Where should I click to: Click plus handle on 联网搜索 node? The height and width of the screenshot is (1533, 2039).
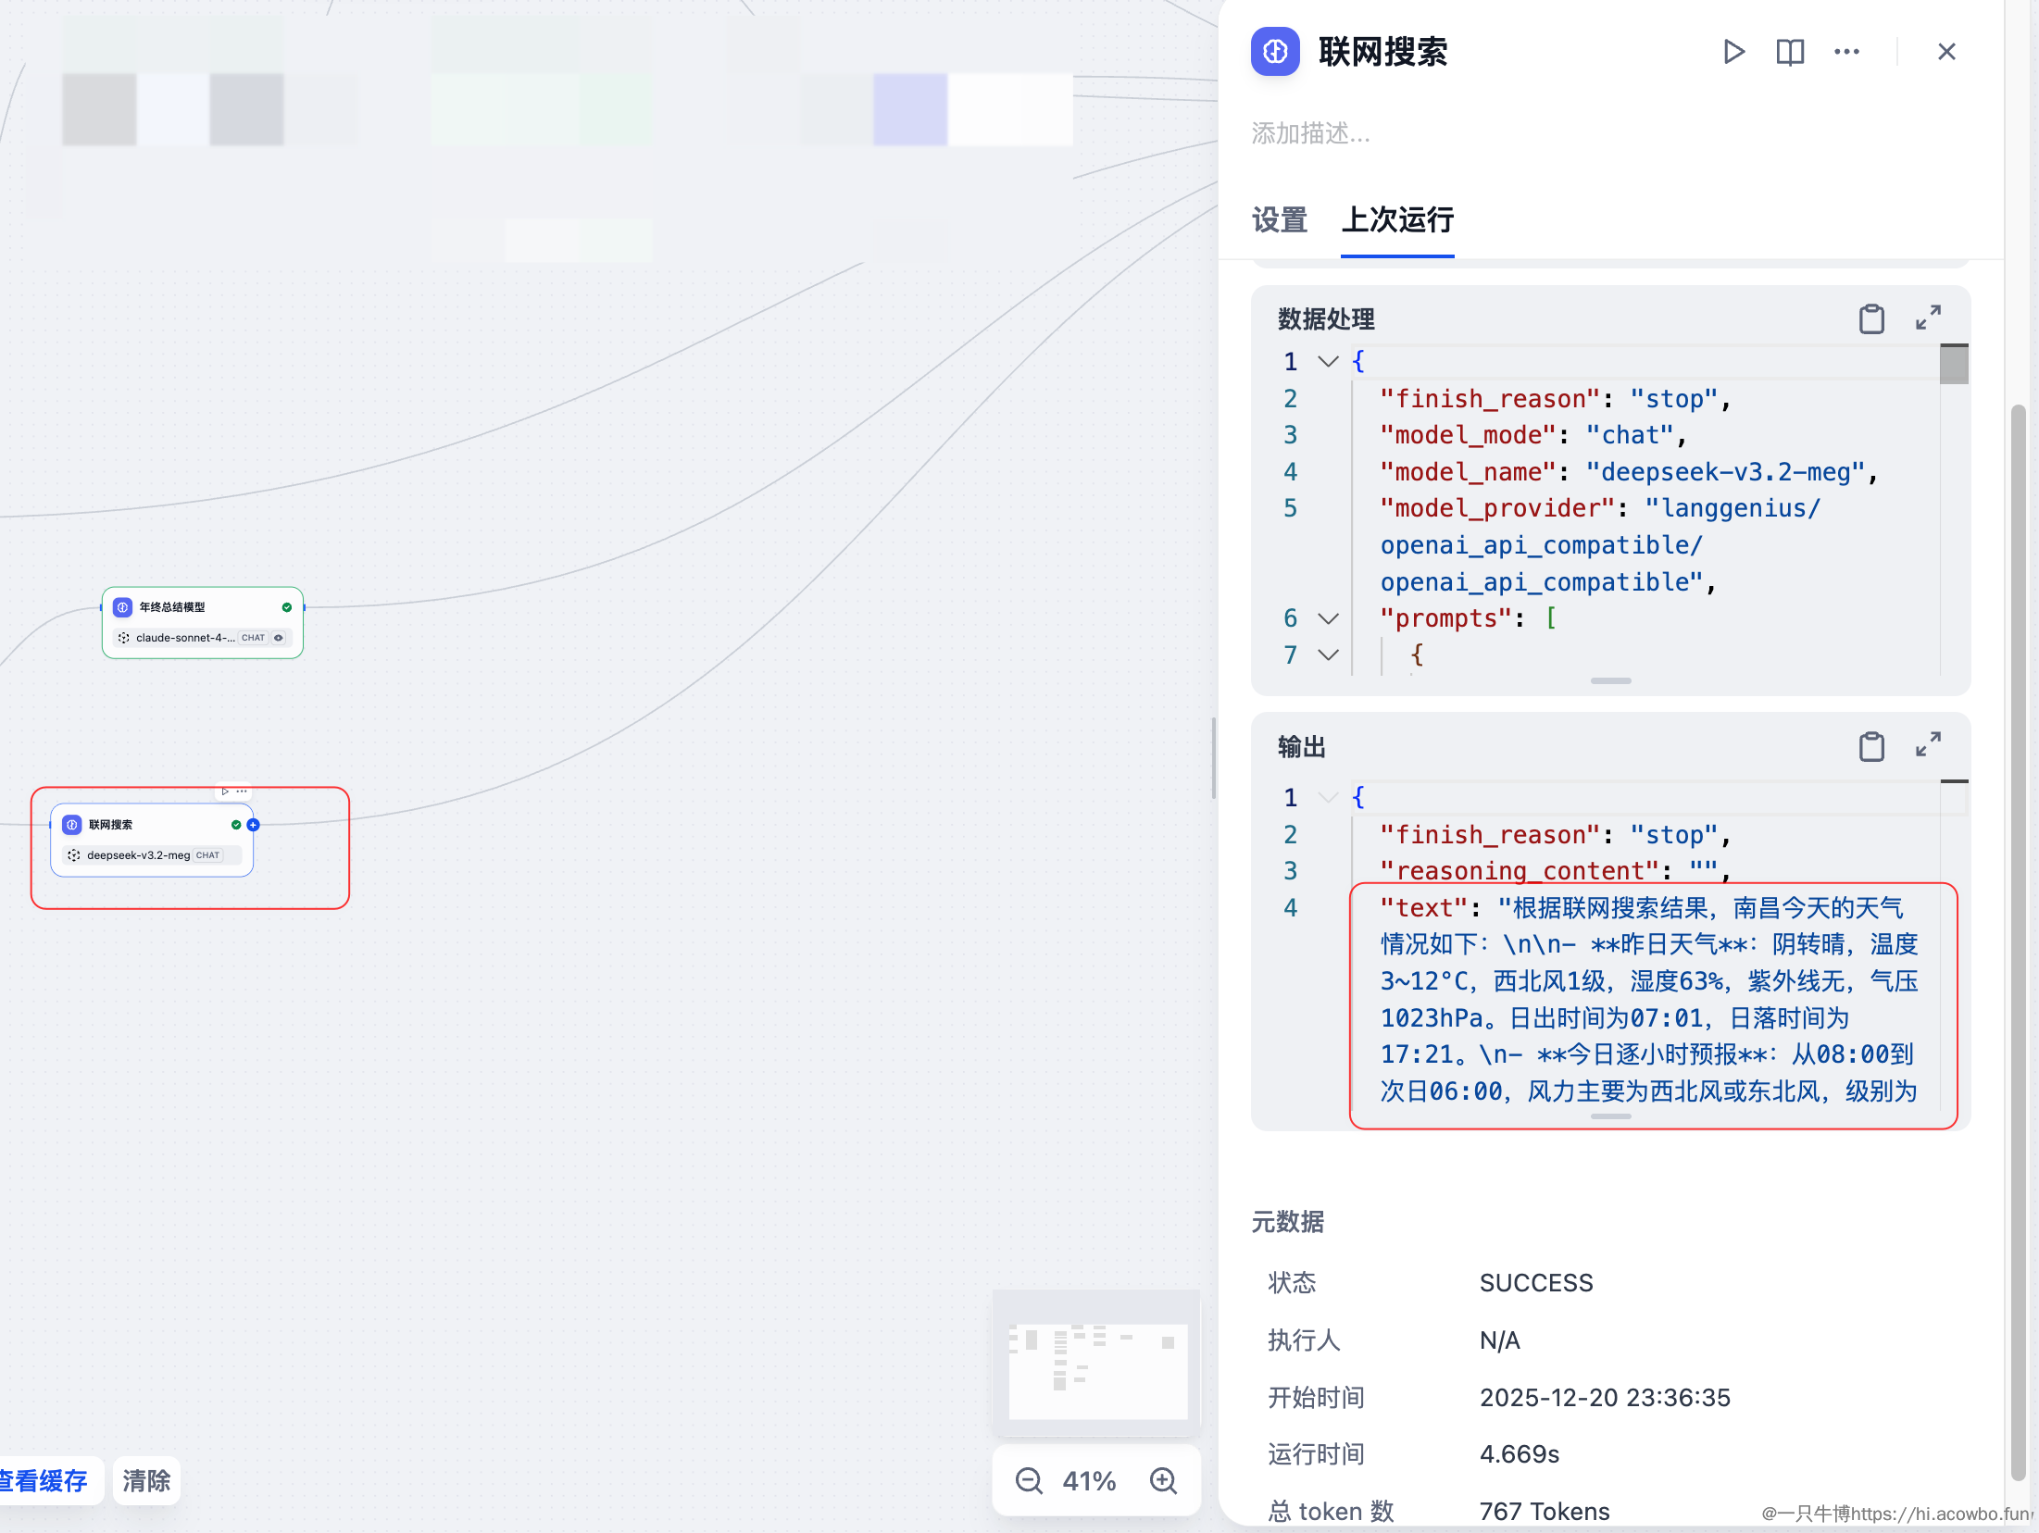pos(253,825)
